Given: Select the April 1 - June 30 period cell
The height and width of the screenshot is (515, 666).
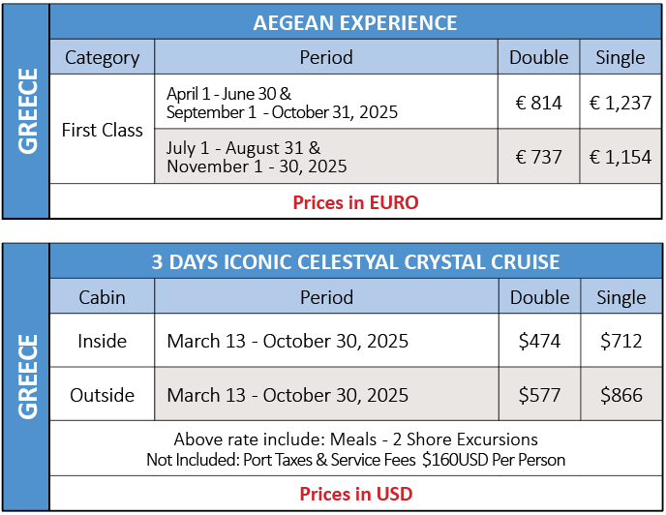Looking at the screenshot, I should coord(326,103).
